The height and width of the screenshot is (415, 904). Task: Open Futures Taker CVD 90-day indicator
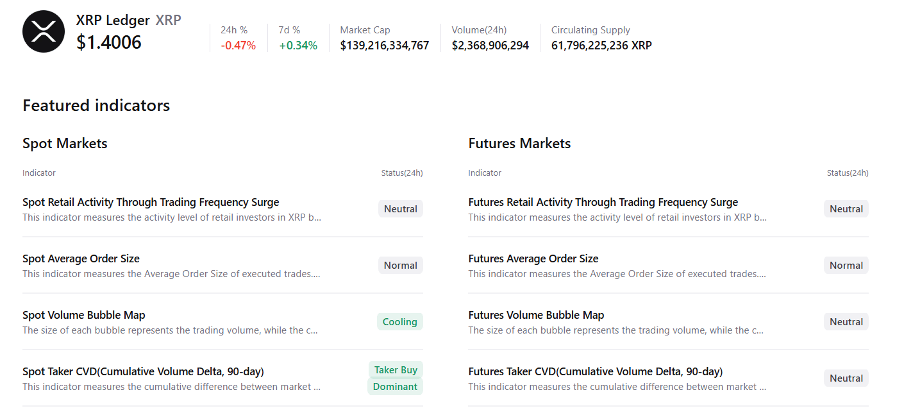(596, 371)
